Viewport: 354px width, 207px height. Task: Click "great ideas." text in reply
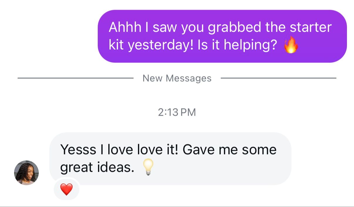pyautogui.click(x=97, y=167)
